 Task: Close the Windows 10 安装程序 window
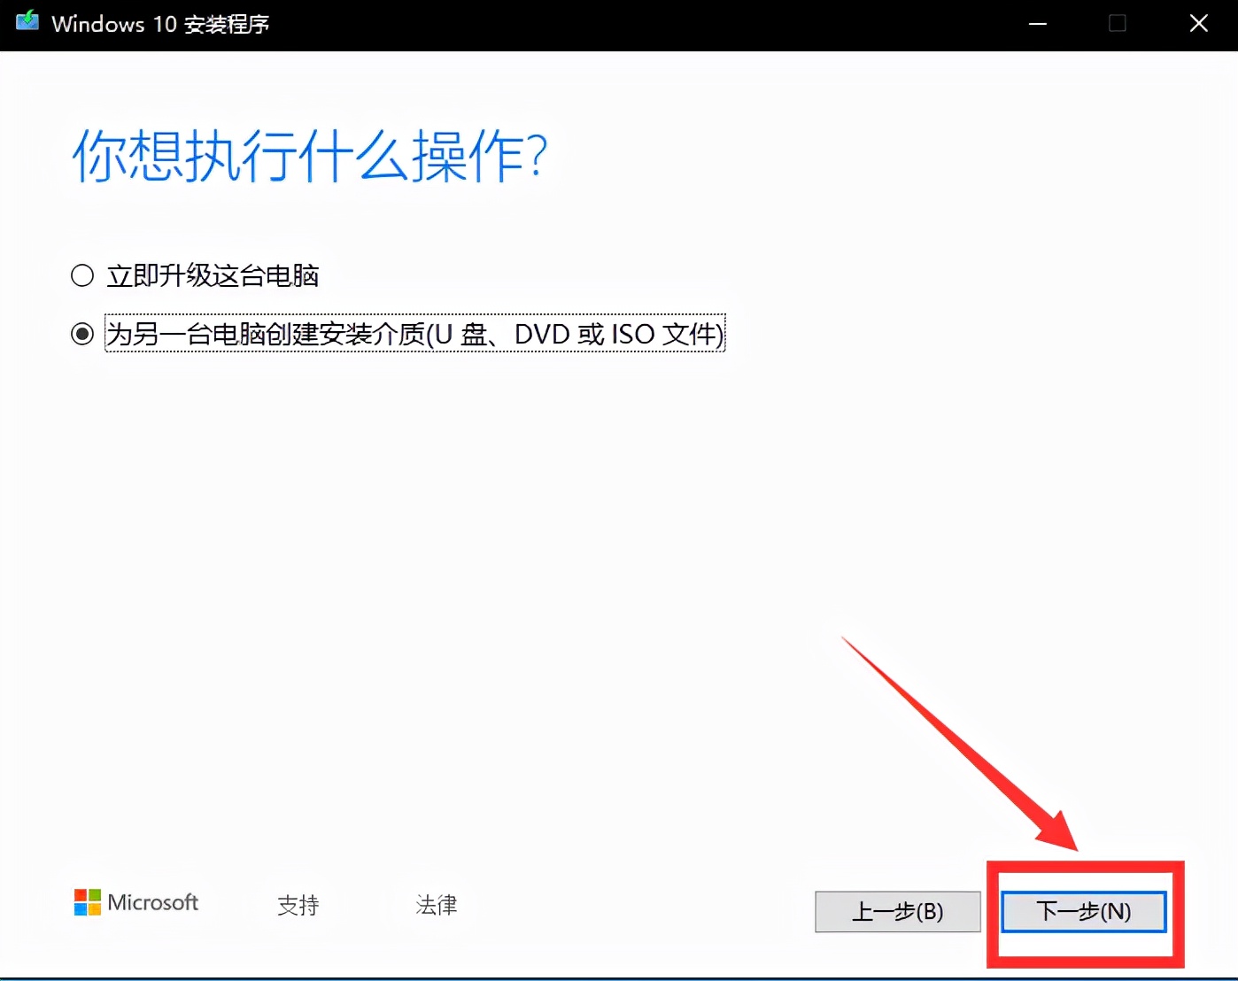(1198, 23)
